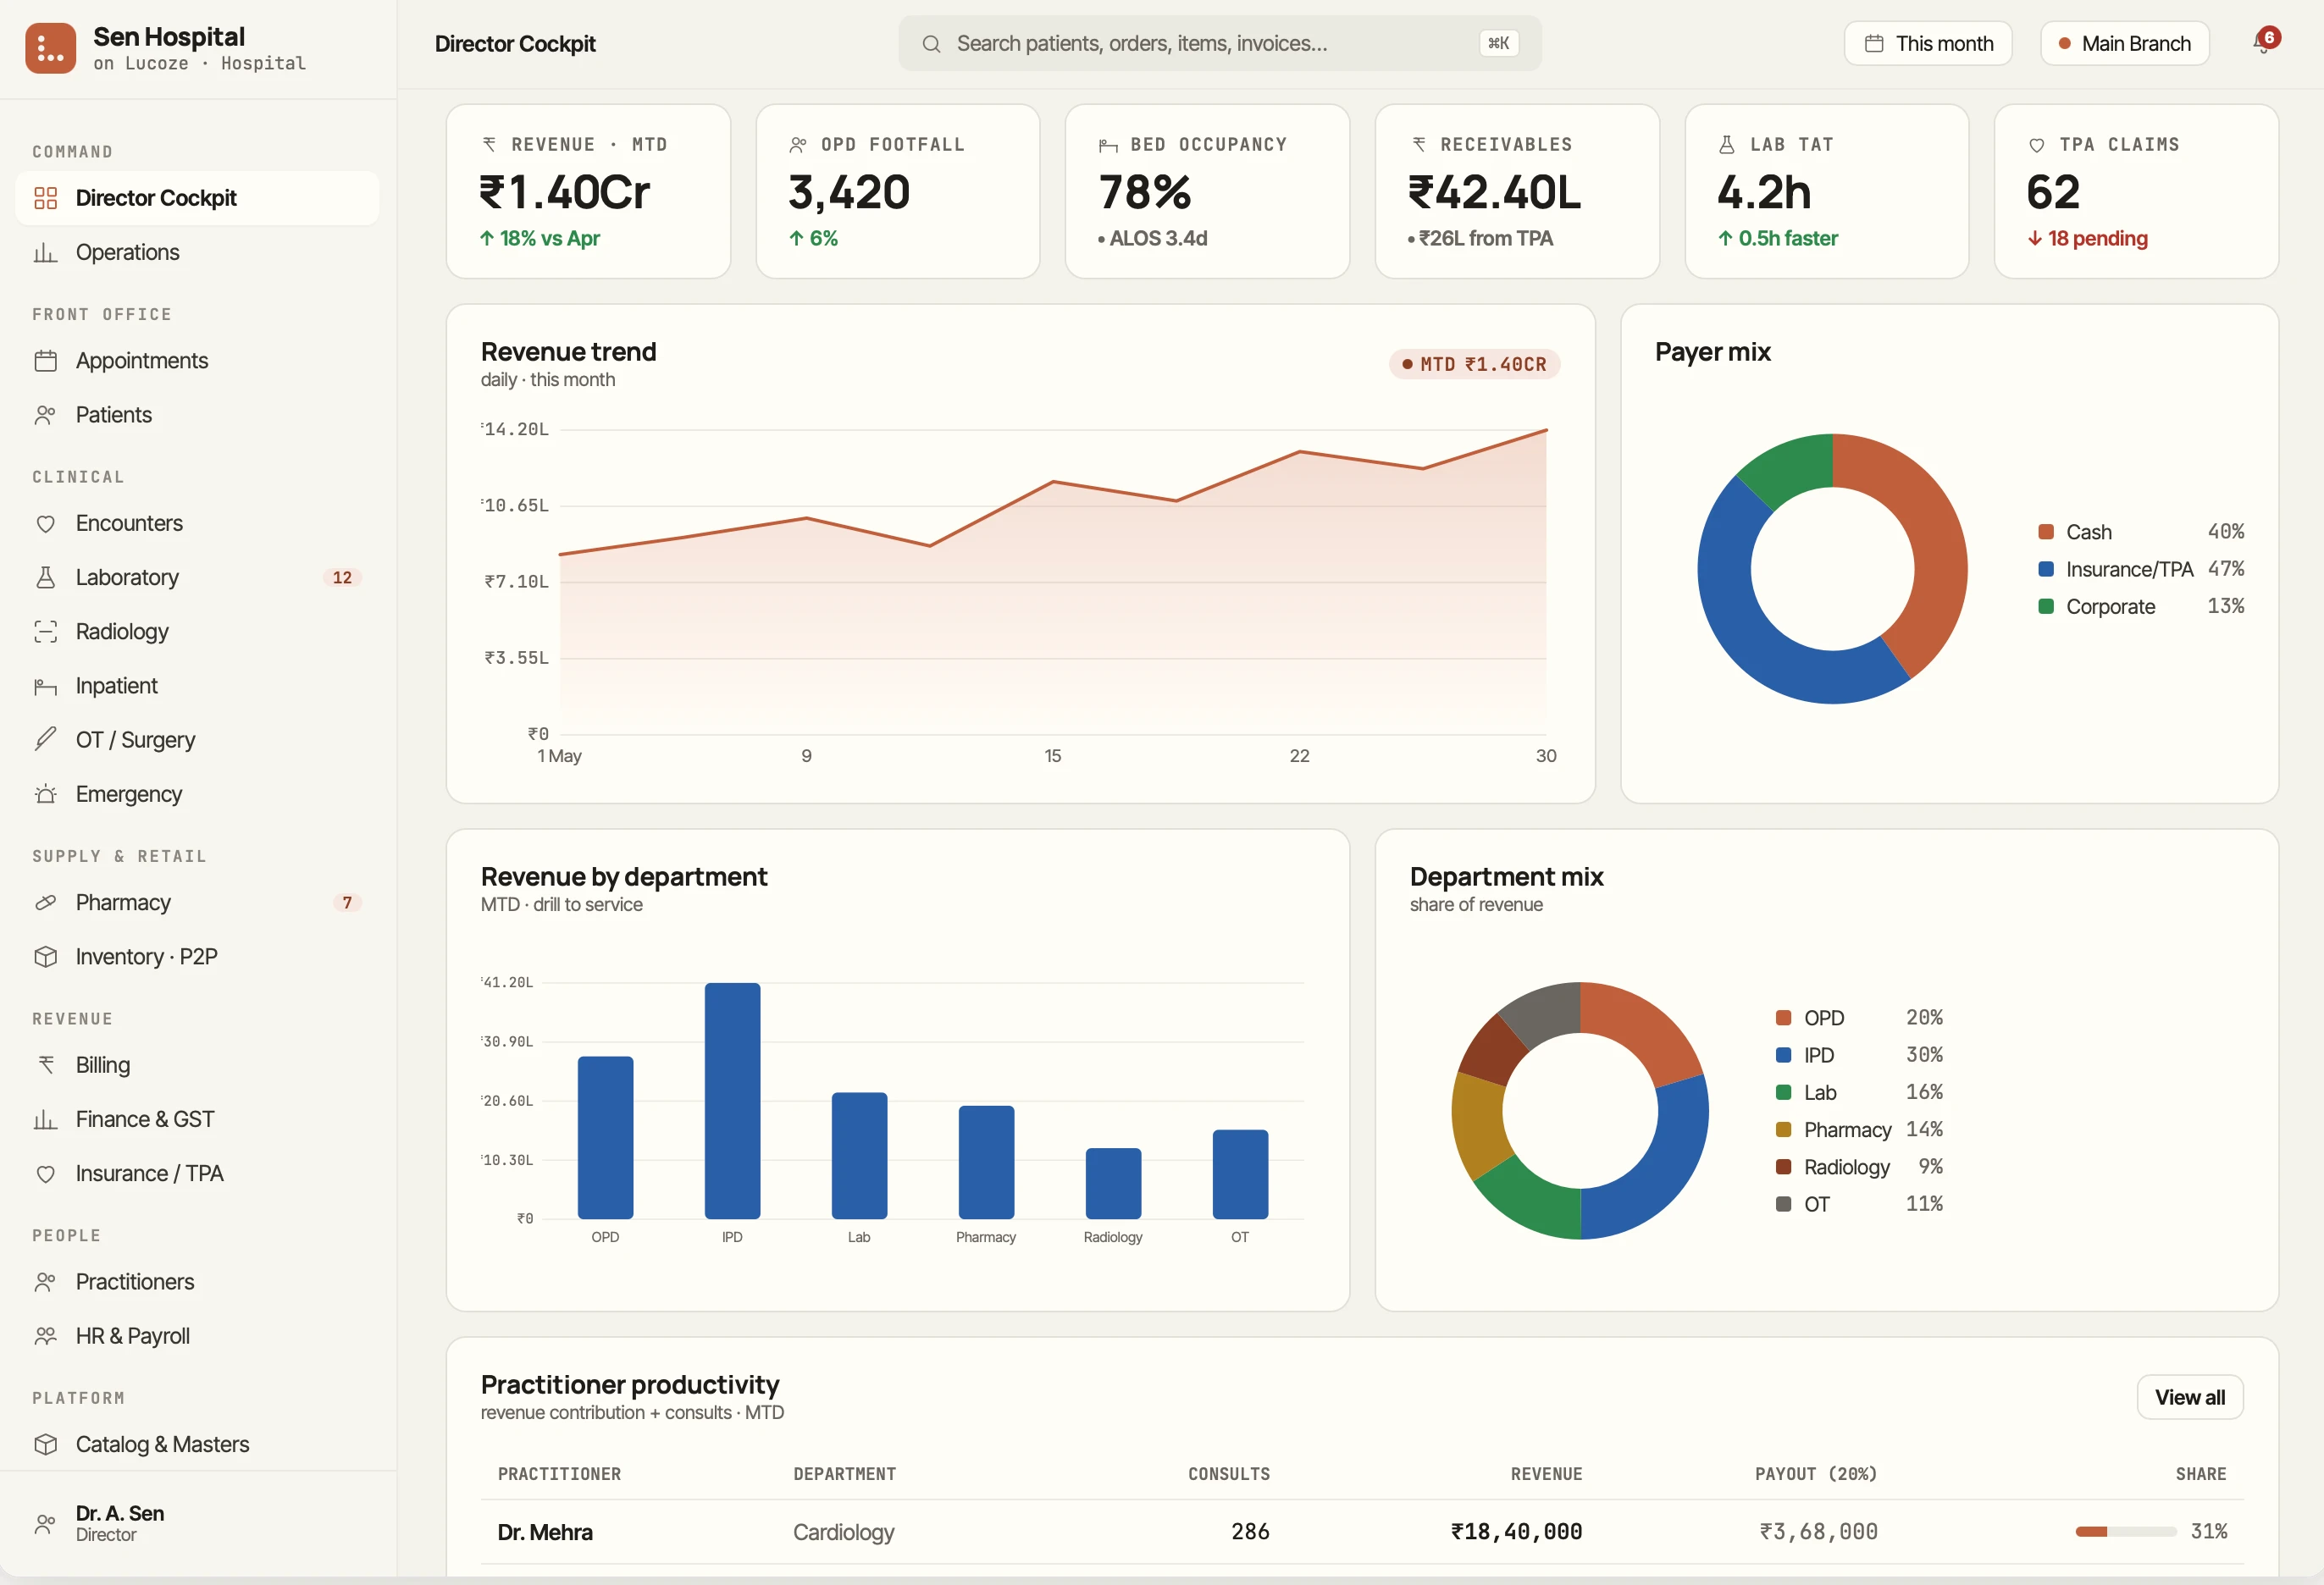Click the Director Cockpit grid icon
The height and width of the screenshot is (1585, 2324).
(45, 198)
